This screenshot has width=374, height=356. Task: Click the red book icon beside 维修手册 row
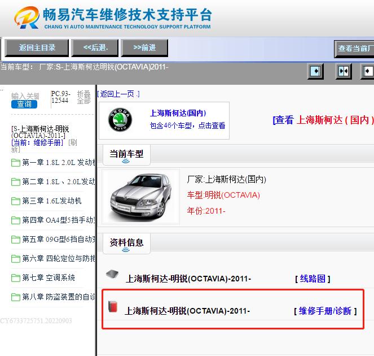pos(113,306)
